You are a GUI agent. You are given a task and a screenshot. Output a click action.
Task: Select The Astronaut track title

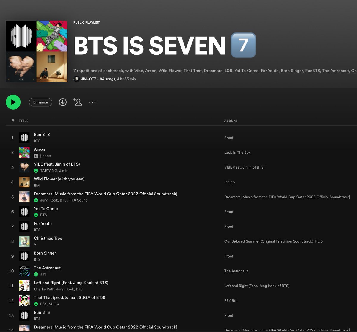[47, 268]
